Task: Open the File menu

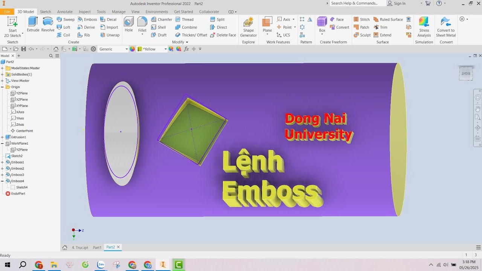Action: pos(7,12)
